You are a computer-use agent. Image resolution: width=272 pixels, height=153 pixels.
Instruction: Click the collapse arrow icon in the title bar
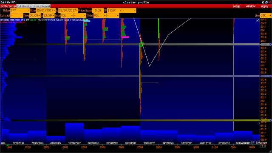[x=263, y=2]
